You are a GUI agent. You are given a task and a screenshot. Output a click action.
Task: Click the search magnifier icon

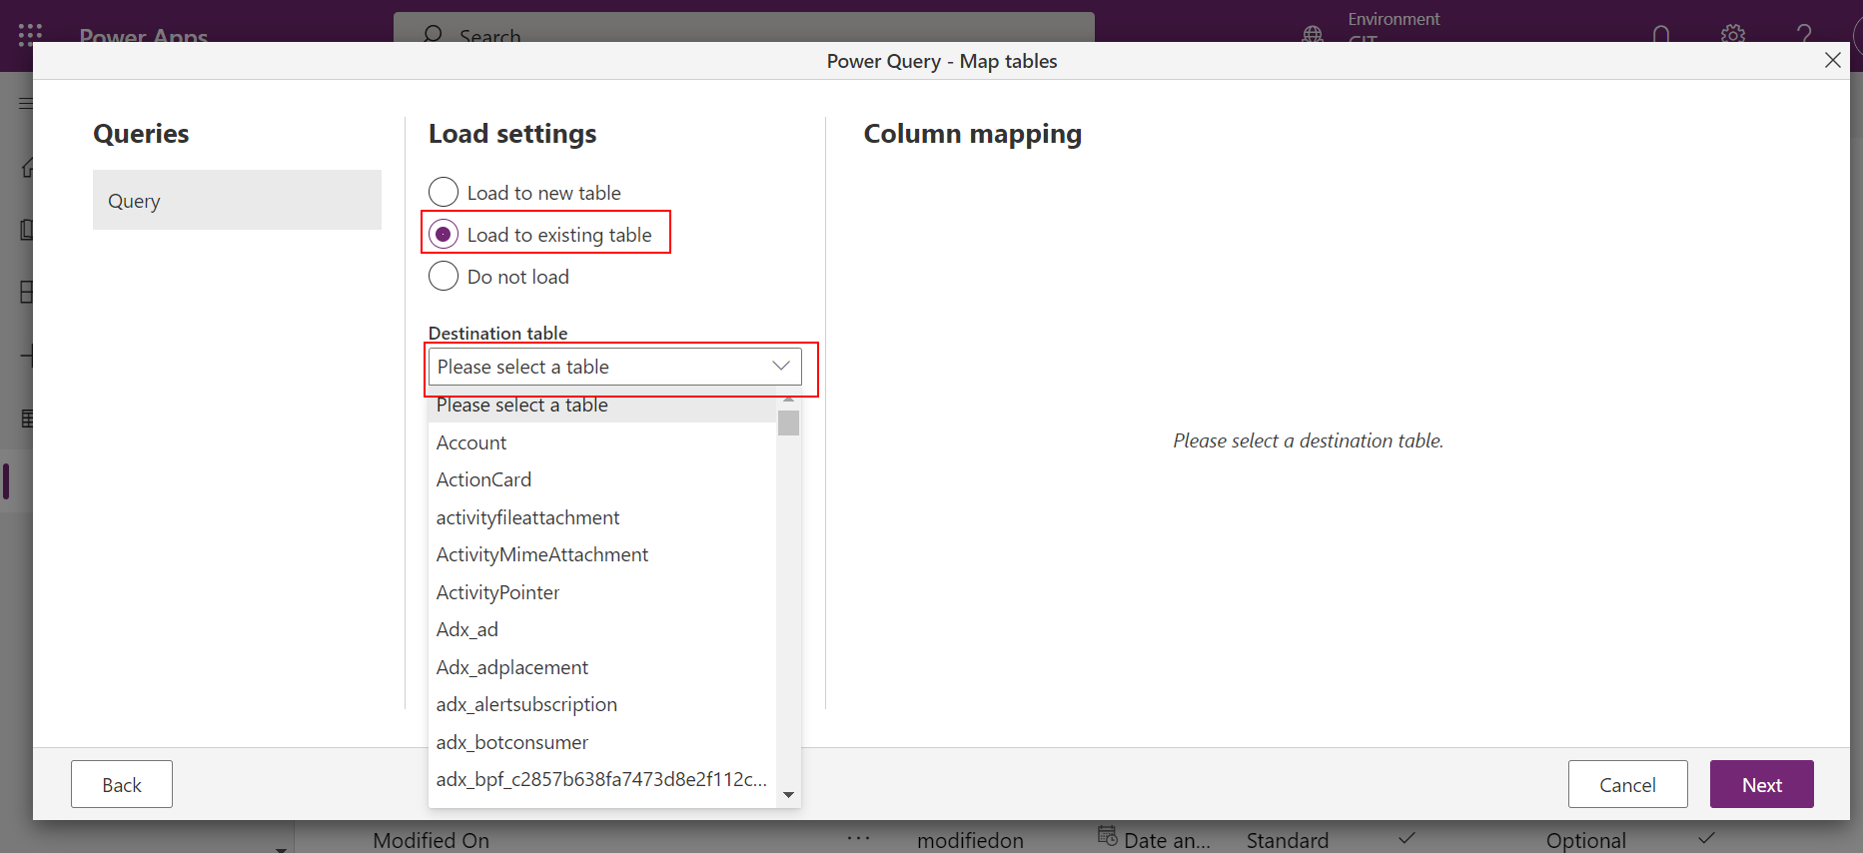(x=433, y=34)
